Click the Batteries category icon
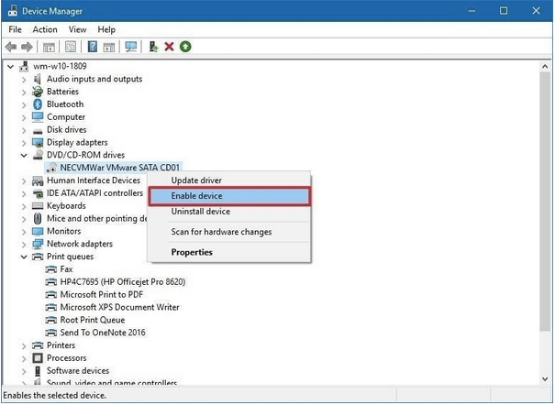Viewport: 555px width, 405px height. click(x=38, y=92)
